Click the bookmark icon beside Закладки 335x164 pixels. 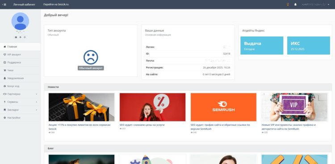(5, 110)
